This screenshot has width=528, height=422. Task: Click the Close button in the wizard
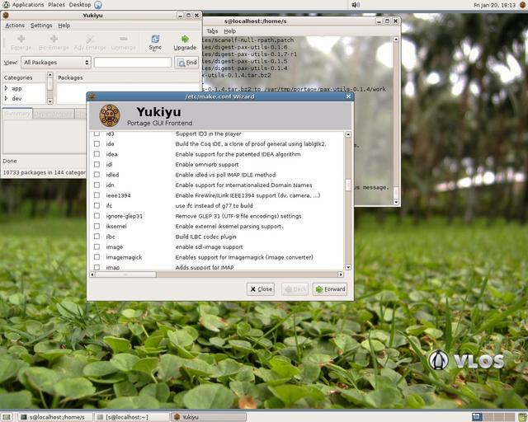[261, 289]
